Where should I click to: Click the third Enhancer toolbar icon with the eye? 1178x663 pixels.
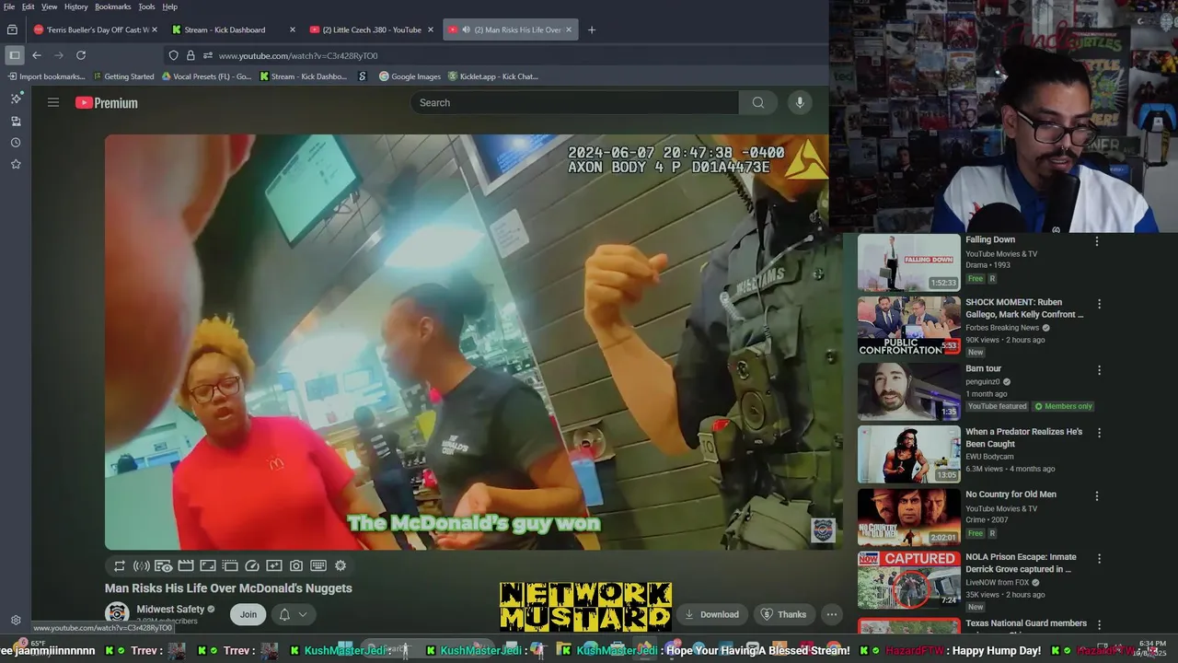click(x=164, y=566)
